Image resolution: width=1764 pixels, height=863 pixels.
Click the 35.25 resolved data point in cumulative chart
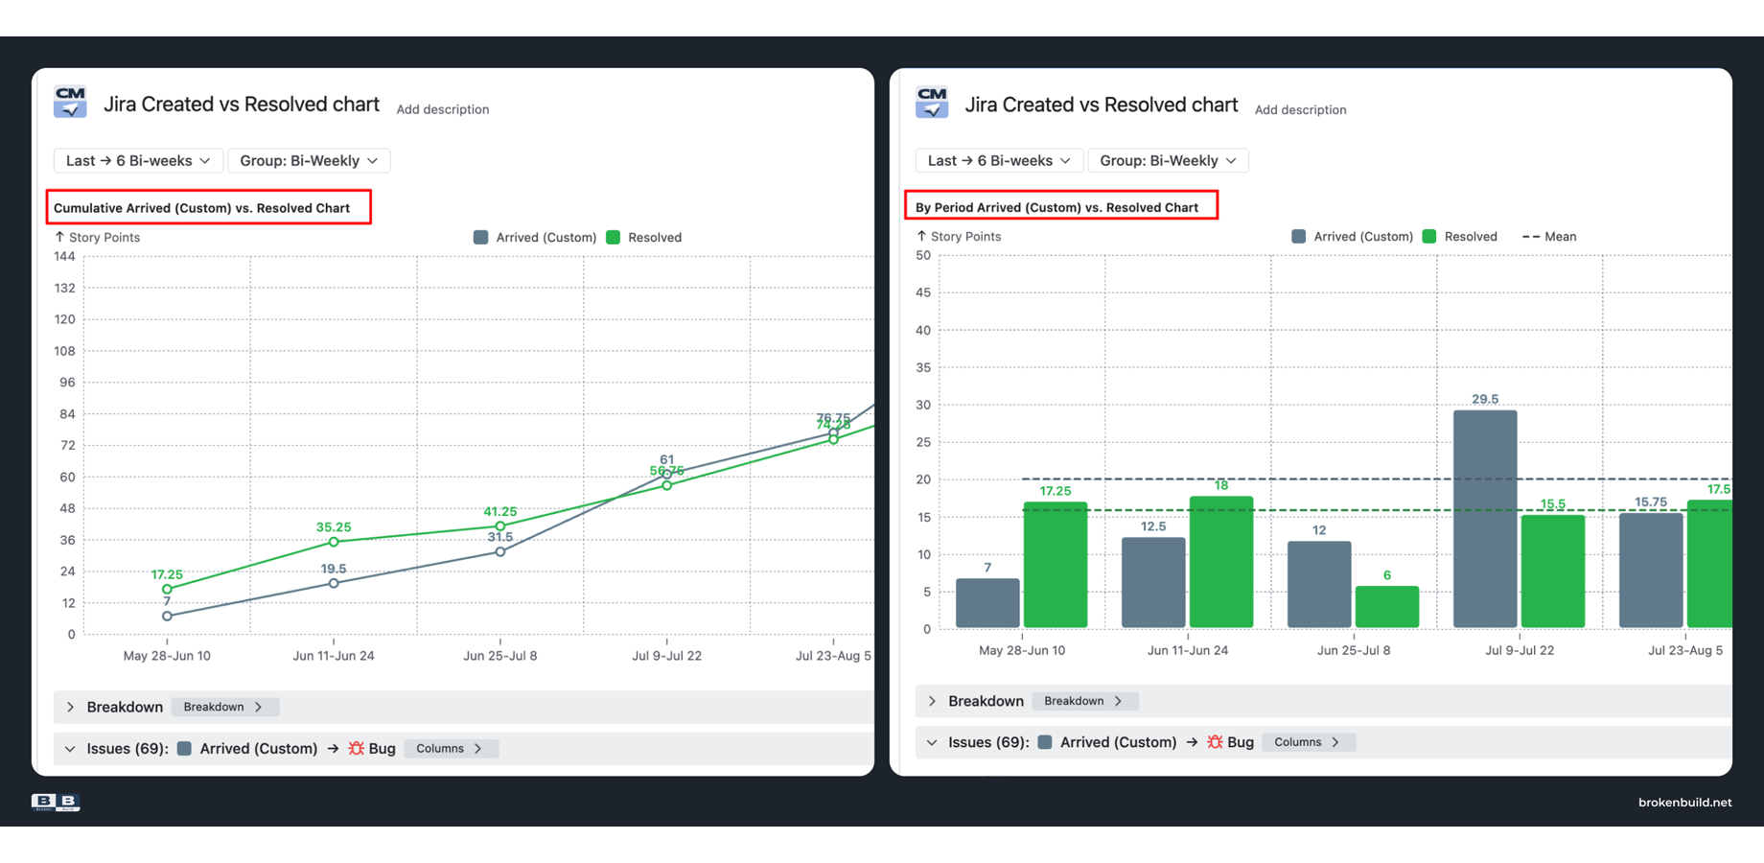point(334,542)
